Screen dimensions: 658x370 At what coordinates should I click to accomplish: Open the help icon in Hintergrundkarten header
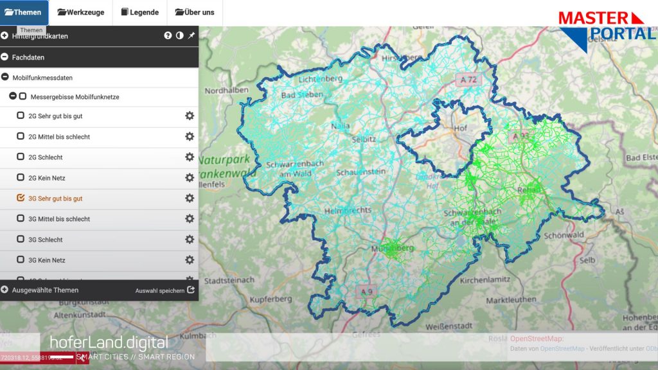(168, 36)
